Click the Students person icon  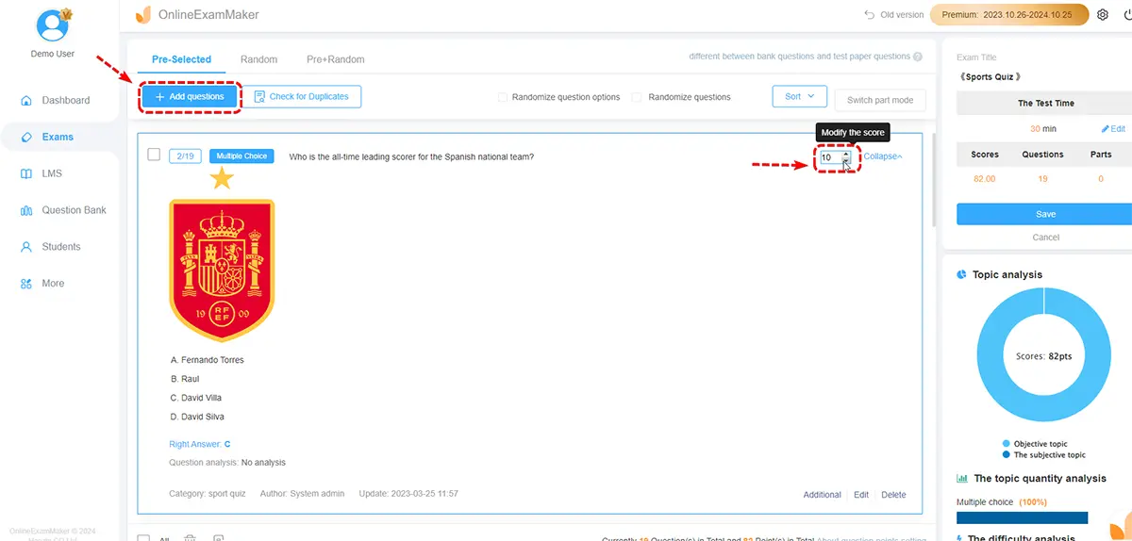[x=26, y=247]
